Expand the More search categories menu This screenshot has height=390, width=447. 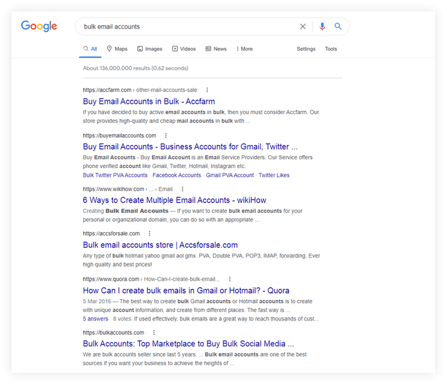coord(244,49)
